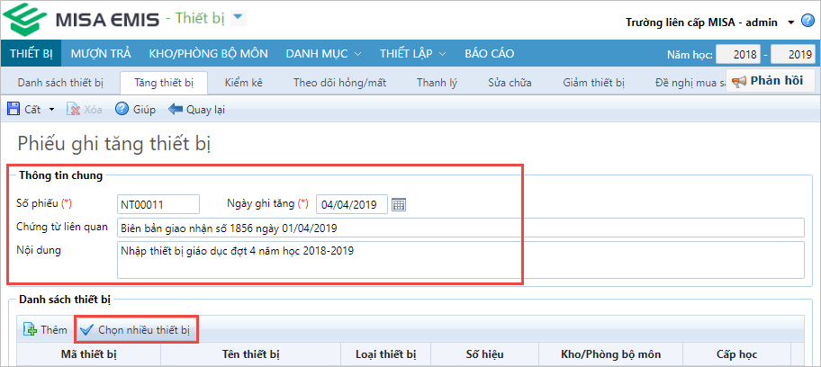Click the Chứng từ liên quan field
This screenshot has height=367, width=821.
[x=461, y=228]
